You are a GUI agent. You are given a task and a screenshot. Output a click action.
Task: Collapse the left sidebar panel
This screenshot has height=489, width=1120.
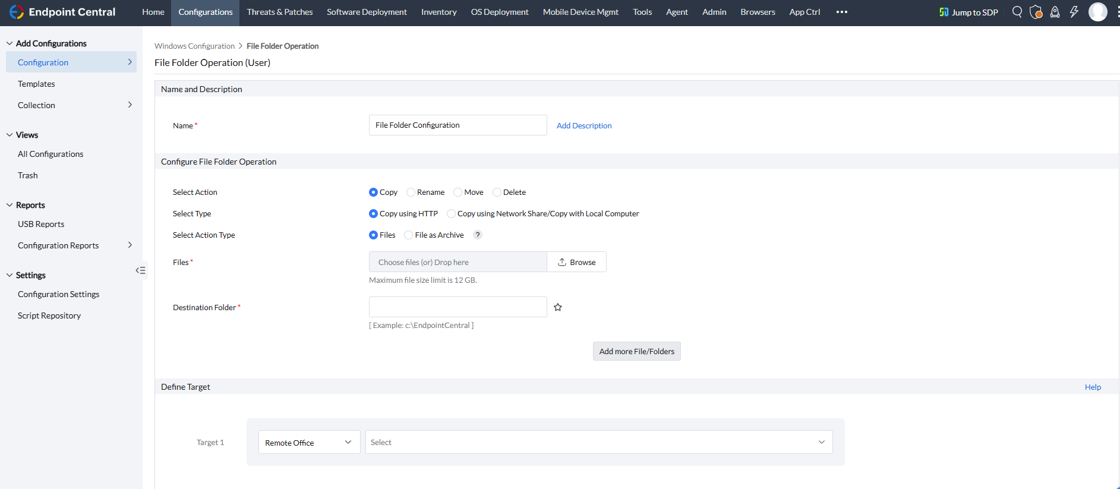coord(140,270)
